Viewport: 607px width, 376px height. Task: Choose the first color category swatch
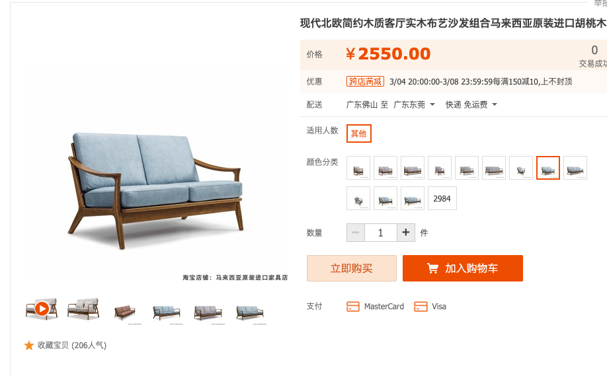[358, 168]
